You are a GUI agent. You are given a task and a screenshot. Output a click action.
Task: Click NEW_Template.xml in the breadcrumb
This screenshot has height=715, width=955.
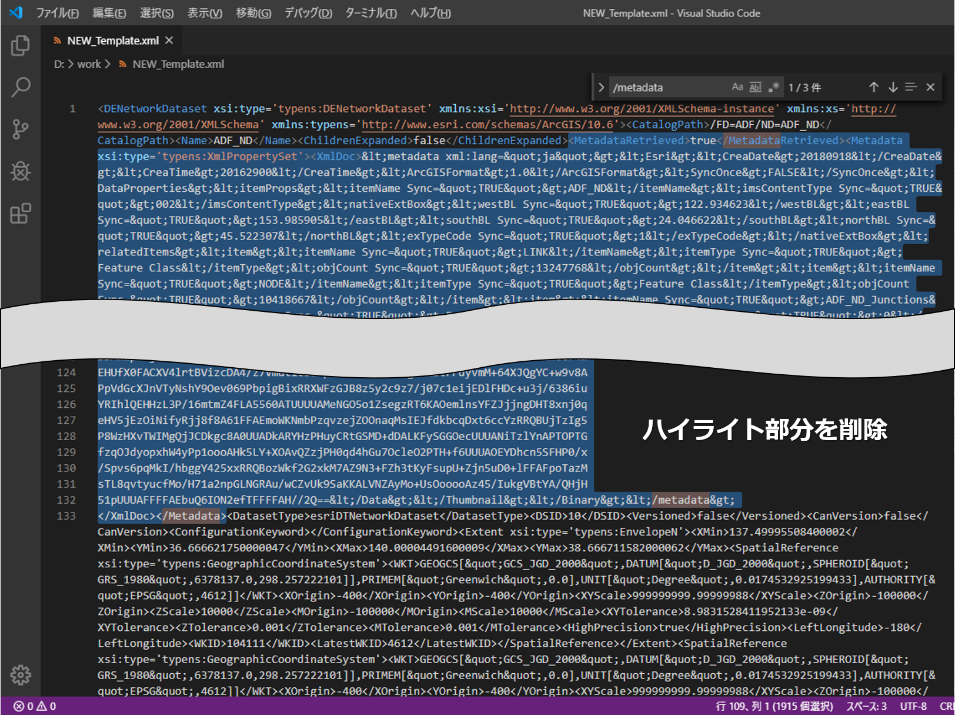tap(178, 64)
